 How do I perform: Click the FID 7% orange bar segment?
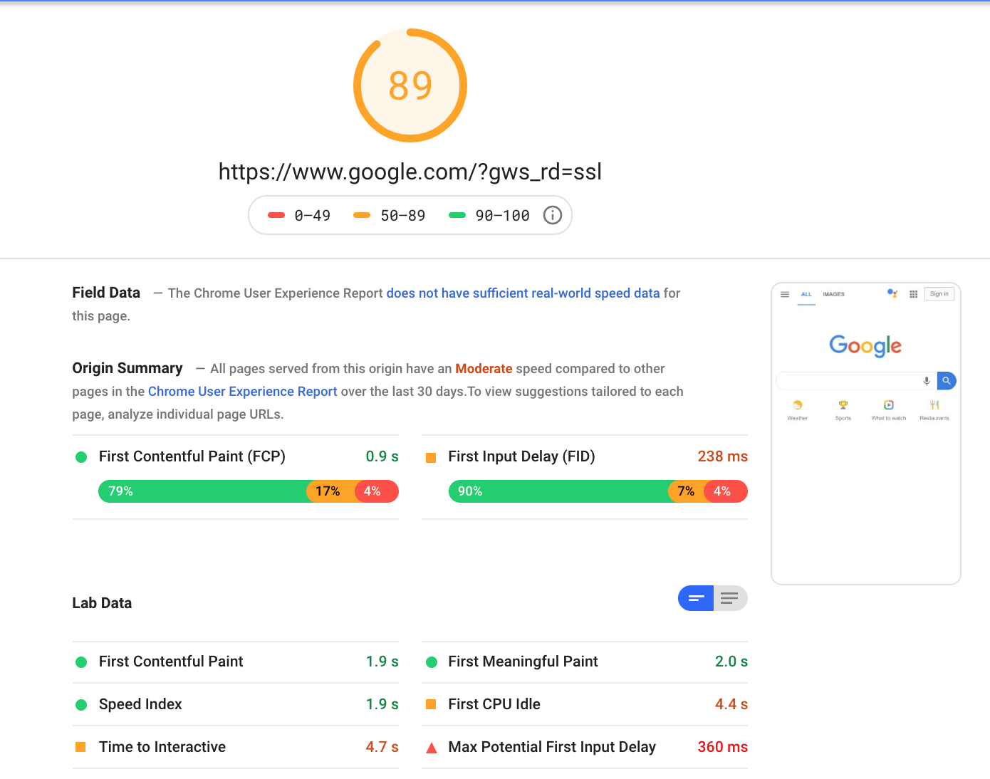pos(686,491)
